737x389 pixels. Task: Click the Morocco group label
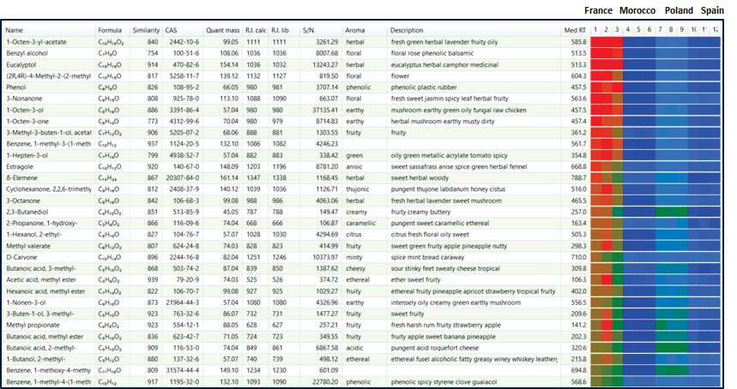pos(637,10)
